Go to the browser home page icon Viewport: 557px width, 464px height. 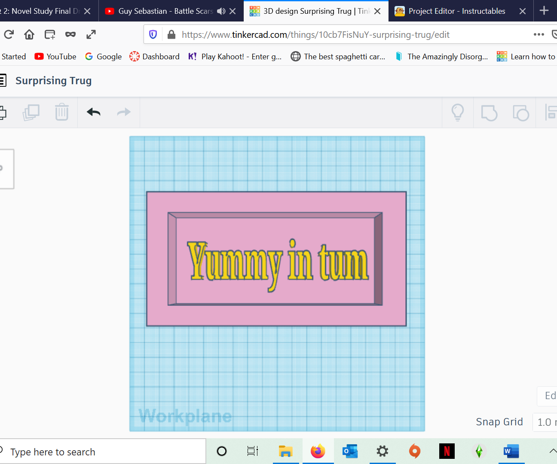[x=29, y=34]
